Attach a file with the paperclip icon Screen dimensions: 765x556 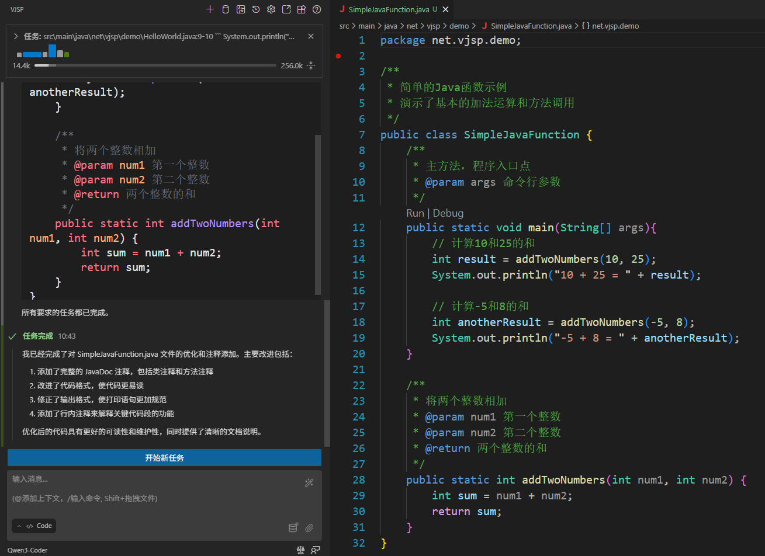point(309,527)
